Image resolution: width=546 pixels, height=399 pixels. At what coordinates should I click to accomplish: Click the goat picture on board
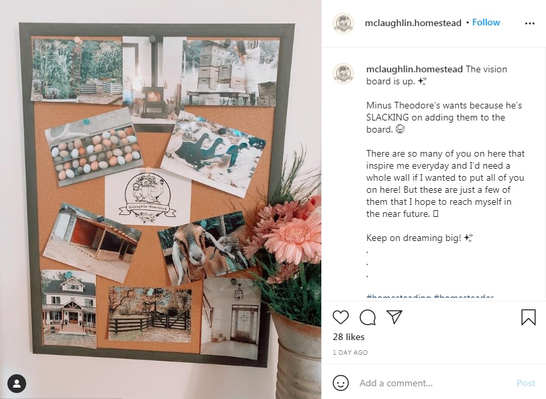[x=204, y=248]
